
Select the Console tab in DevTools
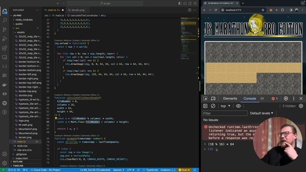click(250, 99)
